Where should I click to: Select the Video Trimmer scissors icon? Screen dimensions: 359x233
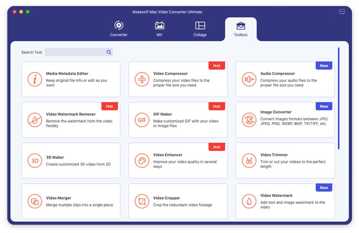click(249, 161)
